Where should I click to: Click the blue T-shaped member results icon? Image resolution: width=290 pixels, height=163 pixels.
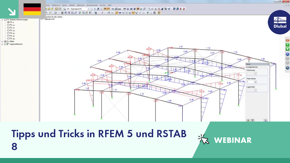point(120,13)
